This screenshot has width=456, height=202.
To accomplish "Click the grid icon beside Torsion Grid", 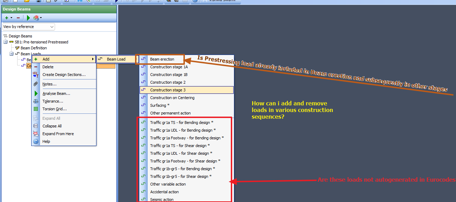I will coord(35,109).
